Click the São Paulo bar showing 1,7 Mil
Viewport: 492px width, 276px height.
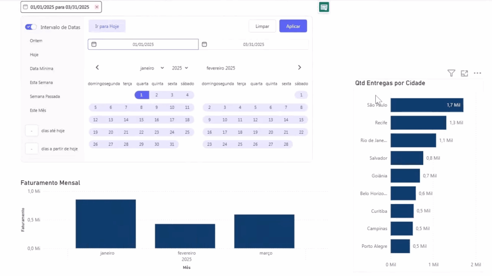pyautogui.click(x=427, y=105)
